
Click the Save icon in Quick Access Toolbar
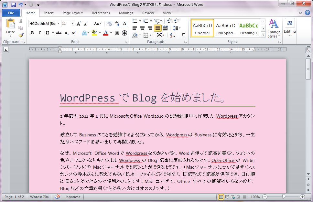(x=14, y=5)
